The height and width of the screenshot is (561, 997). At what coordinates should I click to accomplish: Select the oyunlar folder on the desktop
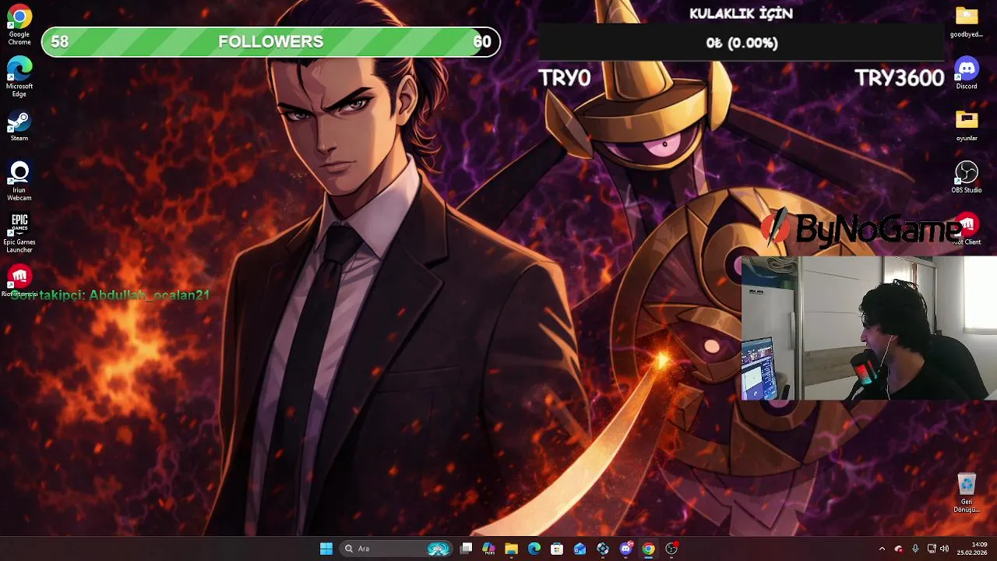click(967, 125)
